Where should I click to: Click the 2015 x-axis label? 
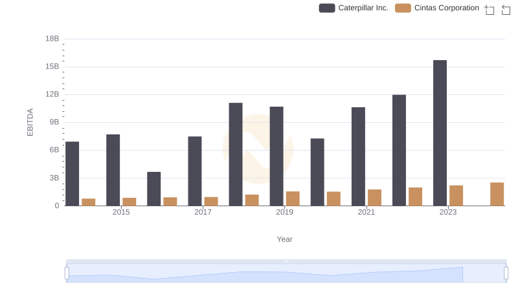pos(121,212)
